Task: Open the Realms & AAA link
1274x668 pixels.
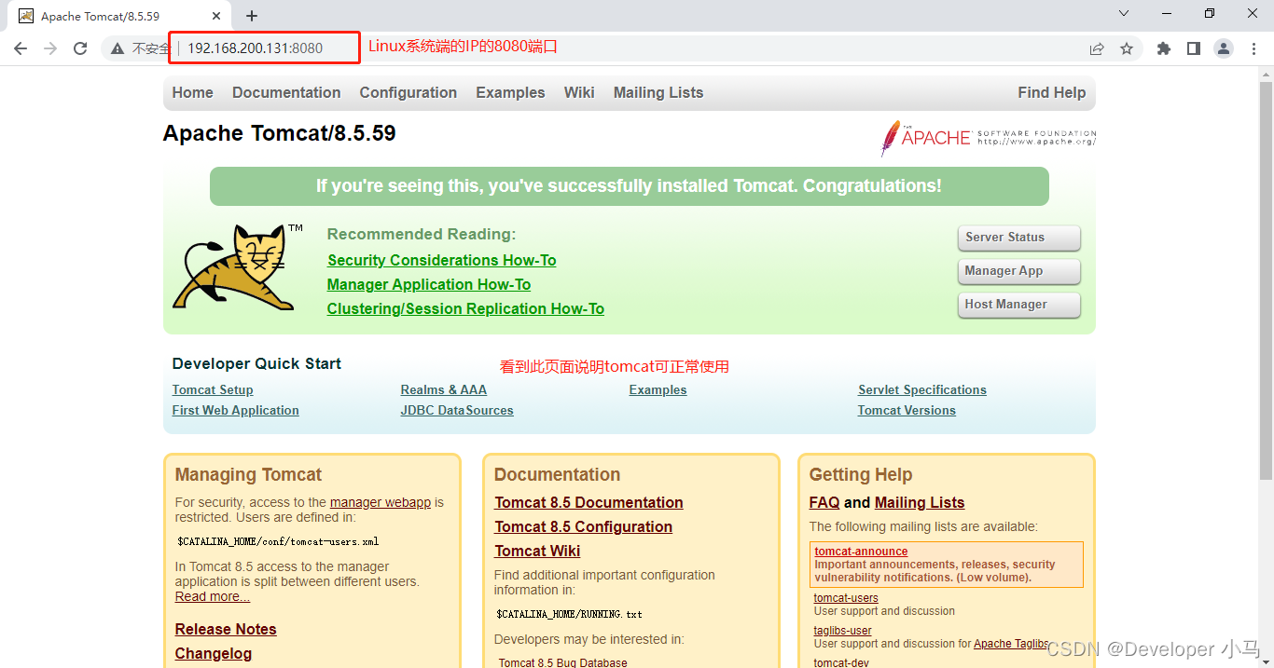Action: [x=444, y=389]
